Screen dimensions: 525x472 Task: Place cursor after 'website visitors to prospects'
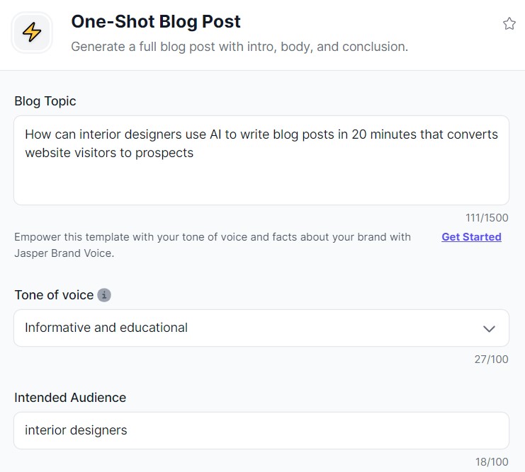[x=194, y=153]
